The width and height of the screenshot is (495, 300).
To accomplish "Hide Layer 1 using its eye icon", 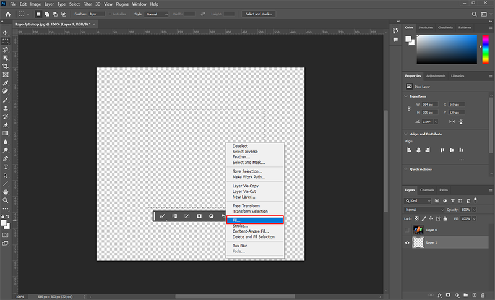I will [x=407, y=242].
